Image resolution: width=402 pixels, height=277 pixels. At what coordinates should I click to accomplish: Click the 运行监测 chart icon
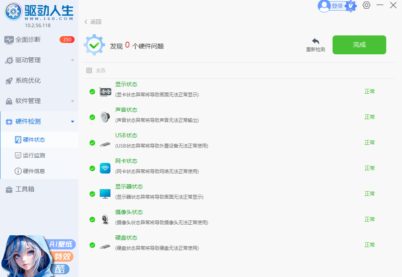click(x=18, y=155)
